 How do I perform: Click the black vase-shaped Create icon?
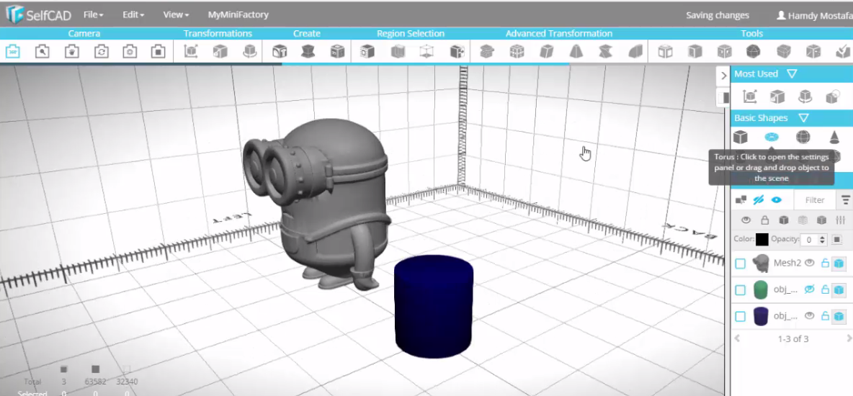[x=308, y=52]
